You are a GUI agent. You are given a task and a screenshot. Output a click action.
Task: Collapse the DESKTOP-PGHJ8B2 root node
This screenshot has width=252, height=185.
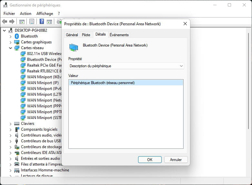tap(4, 30)
